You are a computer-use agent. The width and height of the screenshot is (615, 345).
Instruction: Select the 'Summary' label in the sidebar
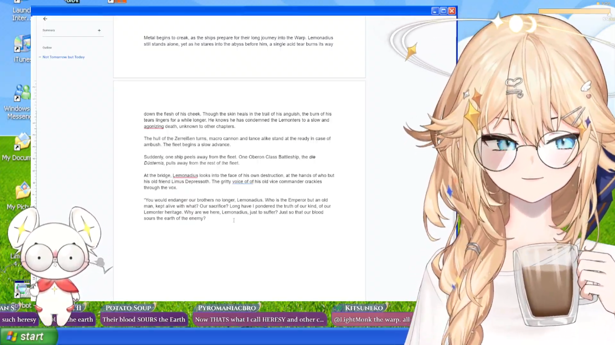(x=49, y=30)
